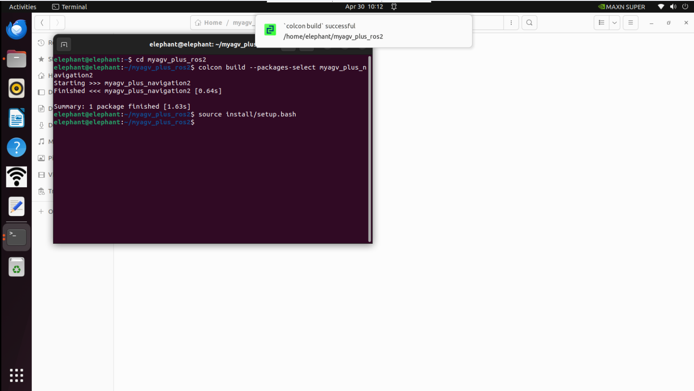Click the file manager search icon
694x391 pixels.
coord(529,22)
